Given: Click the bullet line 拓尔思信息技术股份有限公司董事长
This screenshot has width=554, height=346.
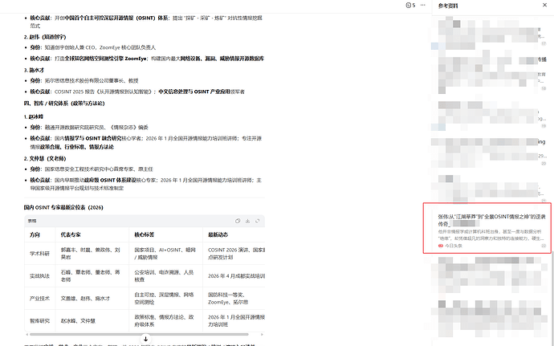Looking at the screenshot, I should [x=84, y=80].
